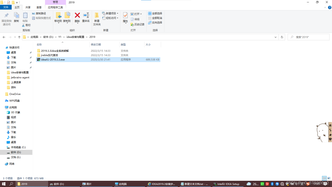
Task: Deselect everything with 全部取消
Action: pos(155,18)
